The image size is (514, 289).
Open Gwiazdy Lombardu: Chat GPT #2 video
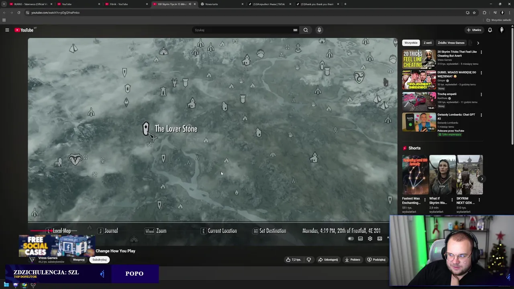419,122
